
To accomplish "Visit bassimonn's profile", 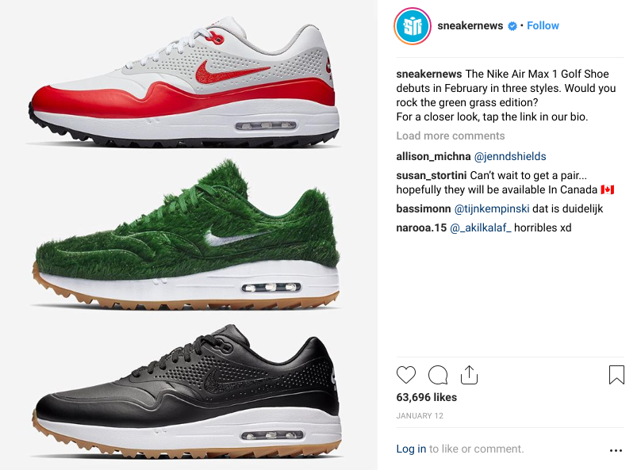I will pyautogui.click(x=424, y=208).
